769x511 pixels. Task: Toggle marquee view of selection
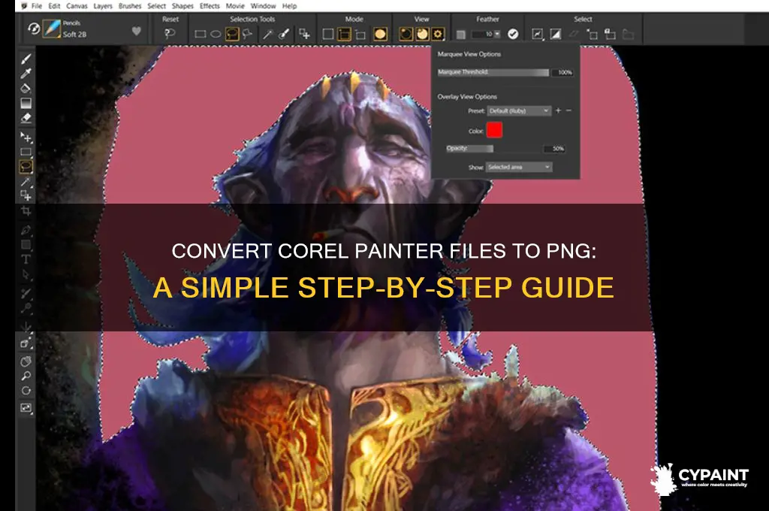coord(406,34)
